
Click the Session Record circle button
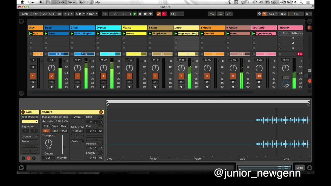coord(172,14)
